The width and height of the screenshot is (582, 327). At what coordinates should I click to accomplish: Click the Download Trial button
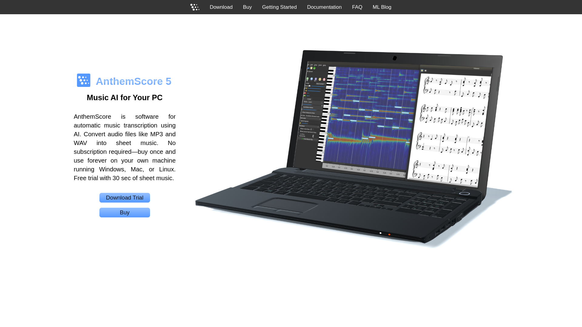tap(124, 198)
